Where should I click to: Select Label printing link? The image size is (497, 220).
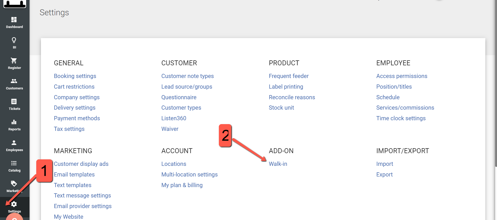click(286, 87)
